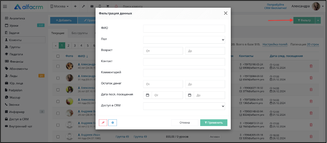This screenshot has height=143, width=327.
Task: Tick the checkbox for Андреев Иван row
Action: (58, 137)
